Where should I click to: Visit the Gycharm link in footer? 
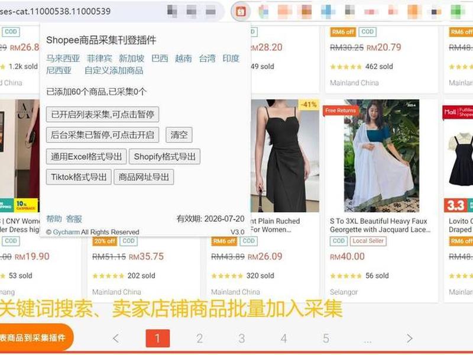click(66, 232)
